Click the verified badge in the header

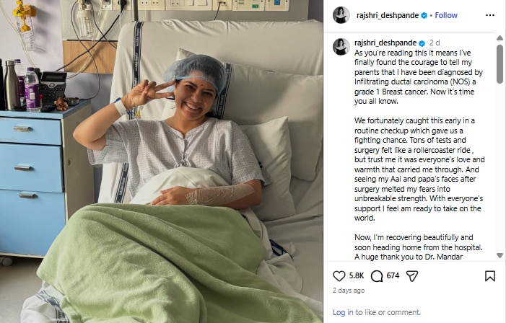(x=424, y=15)
